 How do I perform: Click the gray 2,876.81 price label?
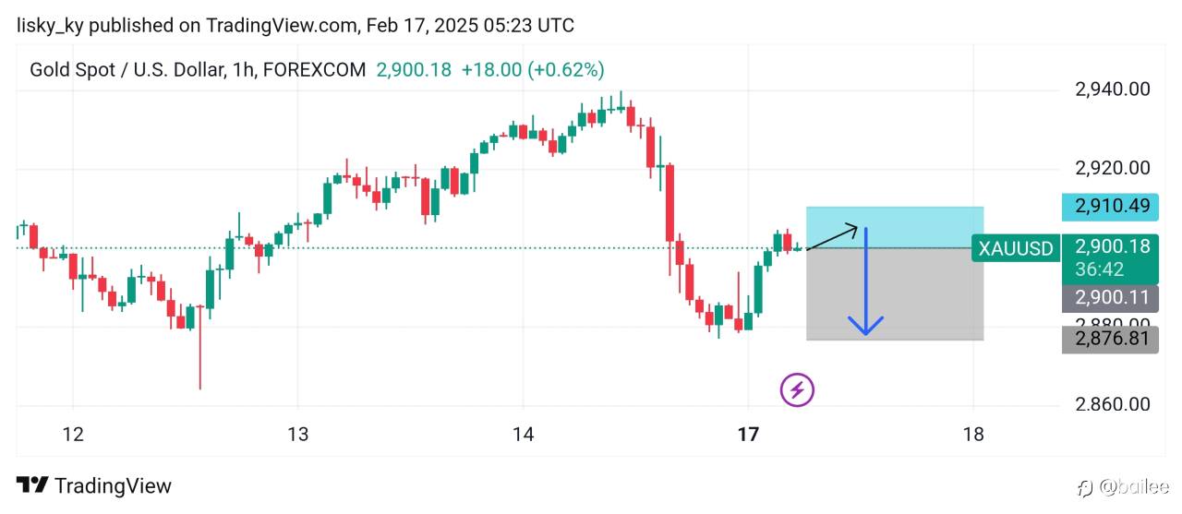coord(1112,339)
